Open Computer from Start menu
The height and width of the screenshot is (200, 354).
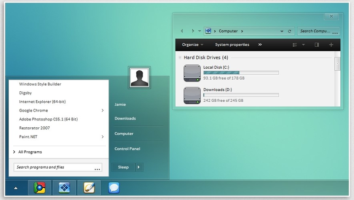(124, 134)
